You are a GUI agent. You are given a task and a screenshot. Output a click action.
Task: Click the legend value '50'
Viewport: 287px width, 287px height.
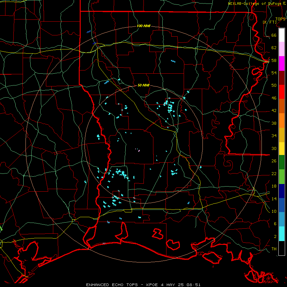pos(274,85)
